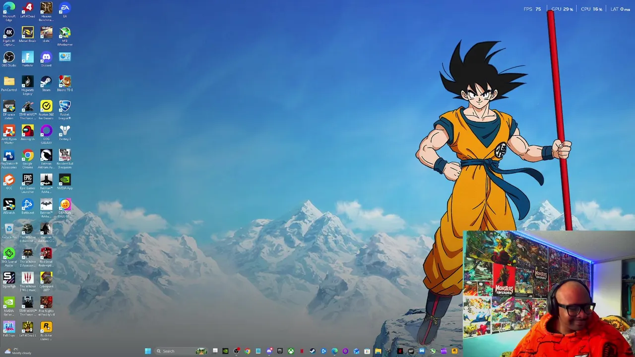This screenshot has height=357, width=635.
Task: Select the AISnatch desktop icon
Action: click(9, 206)
